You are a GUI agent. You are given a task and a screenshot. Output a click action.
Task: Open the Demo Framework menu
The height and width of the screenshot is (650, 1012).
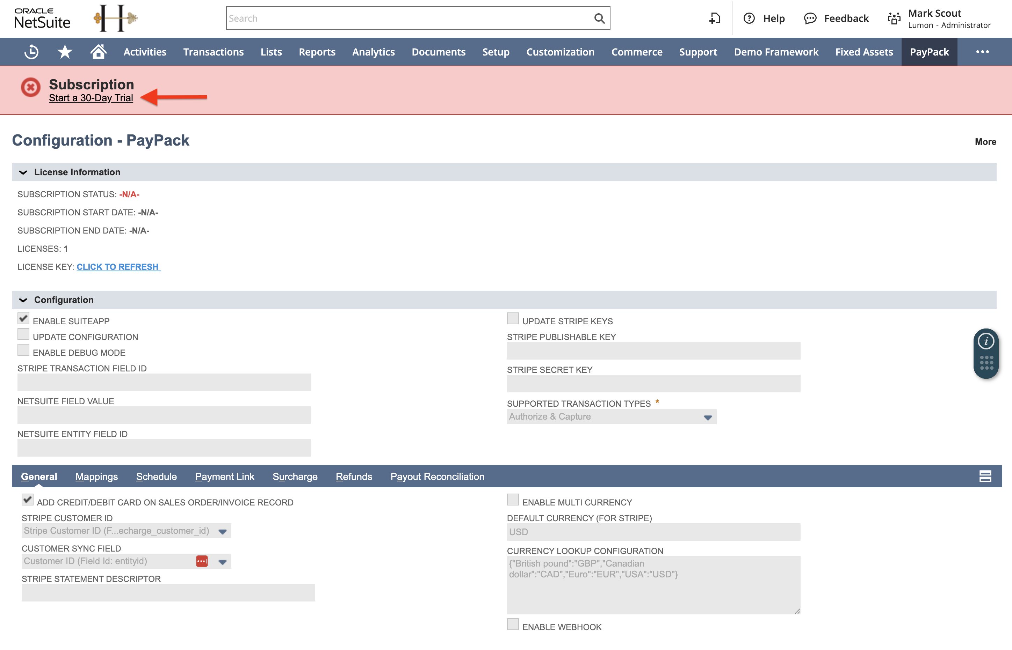(776, 52)
